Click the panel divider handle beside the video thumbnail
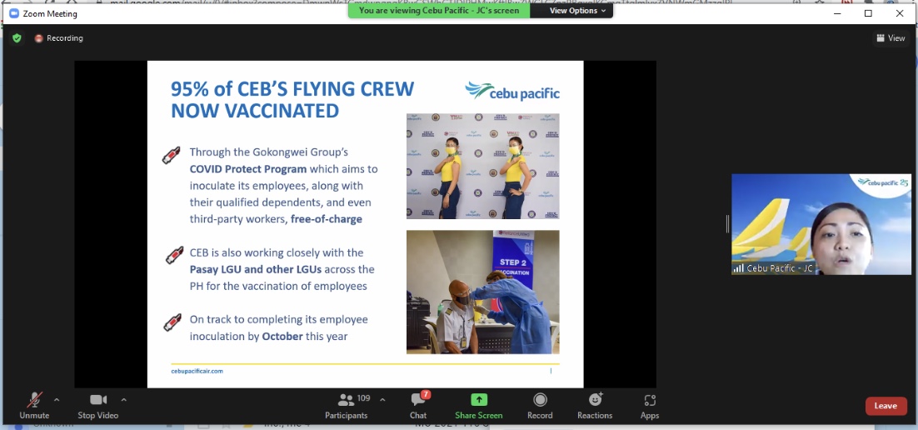The width and height of the screenshot is (918, 430). click(x=728, y=223)
